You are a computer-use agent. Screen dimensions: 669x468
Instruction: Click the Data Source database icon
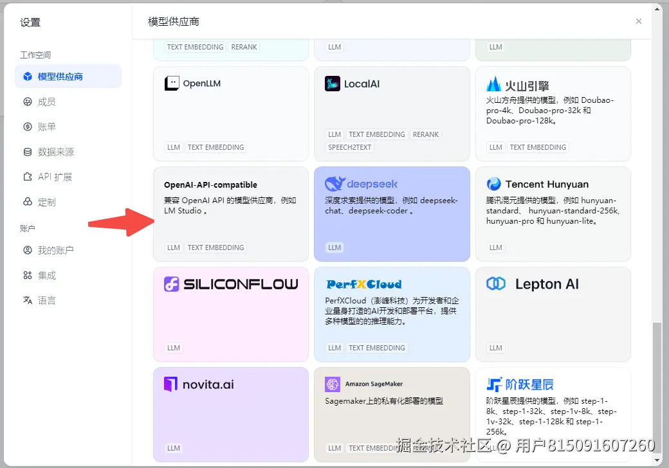[28, 152]
